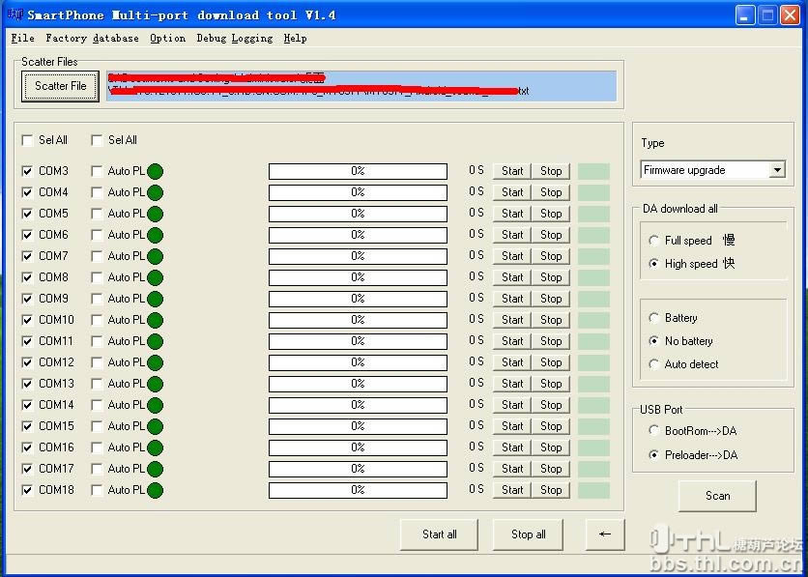The height and width of the screenshot is (577, 808).
Task: Click the COM6 progress bar
Action: point(358,235)
